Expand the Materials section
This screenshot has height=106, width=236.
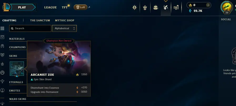coord(17,39)
